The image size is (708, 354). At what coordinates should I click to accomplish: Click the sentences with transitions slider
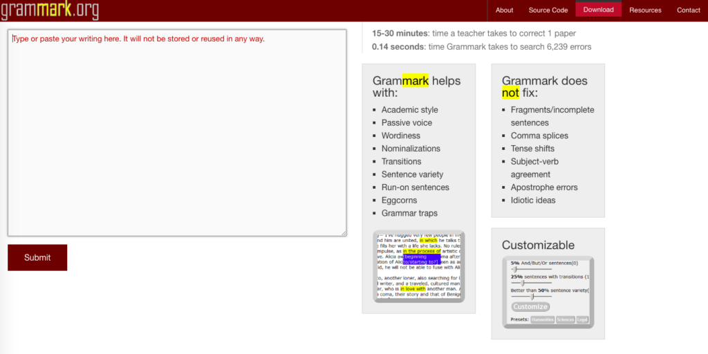tap(531, 283)
